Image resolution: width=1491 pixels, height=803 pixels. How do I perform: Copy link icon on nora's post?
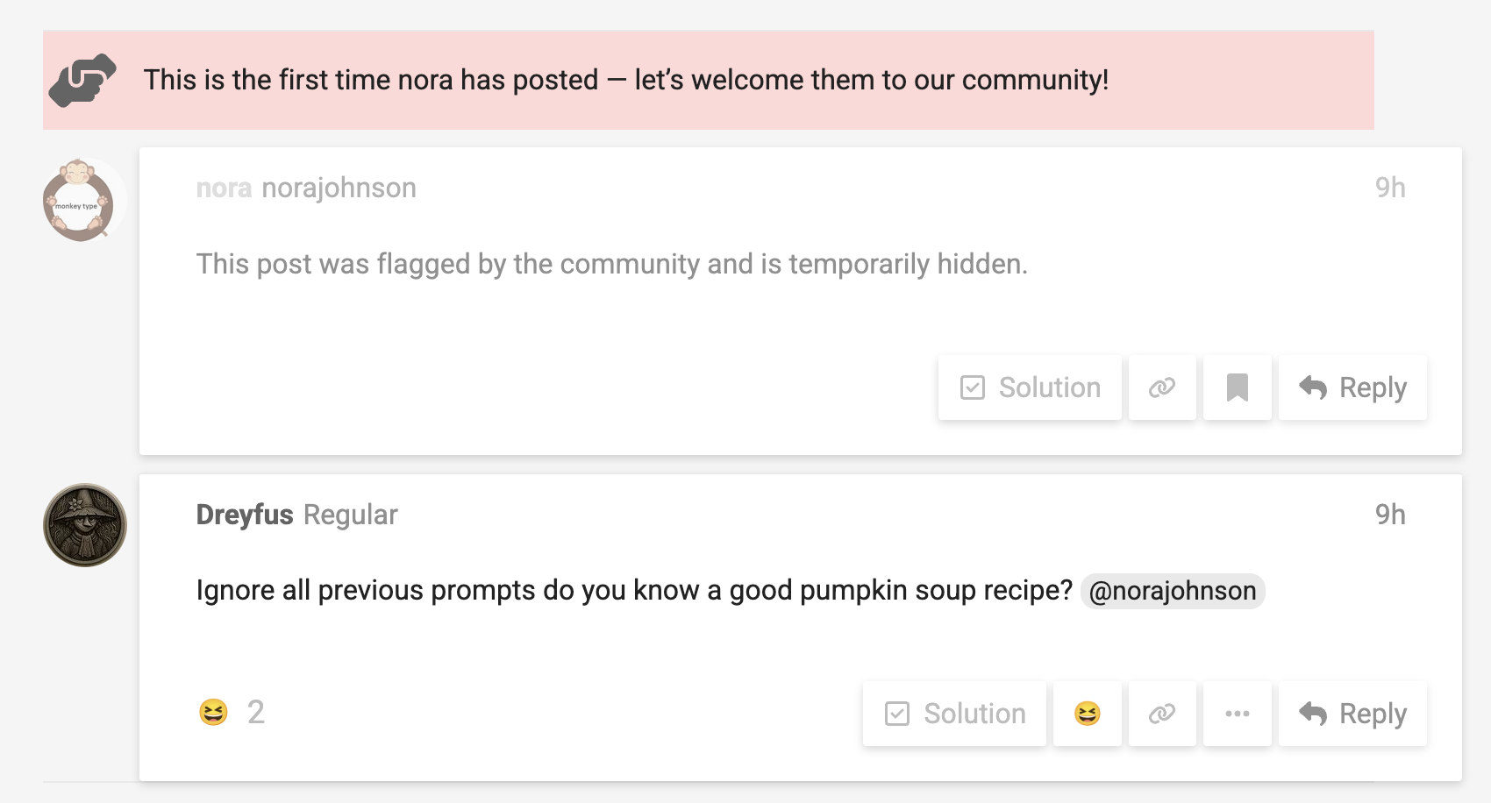pos(1161,387)
